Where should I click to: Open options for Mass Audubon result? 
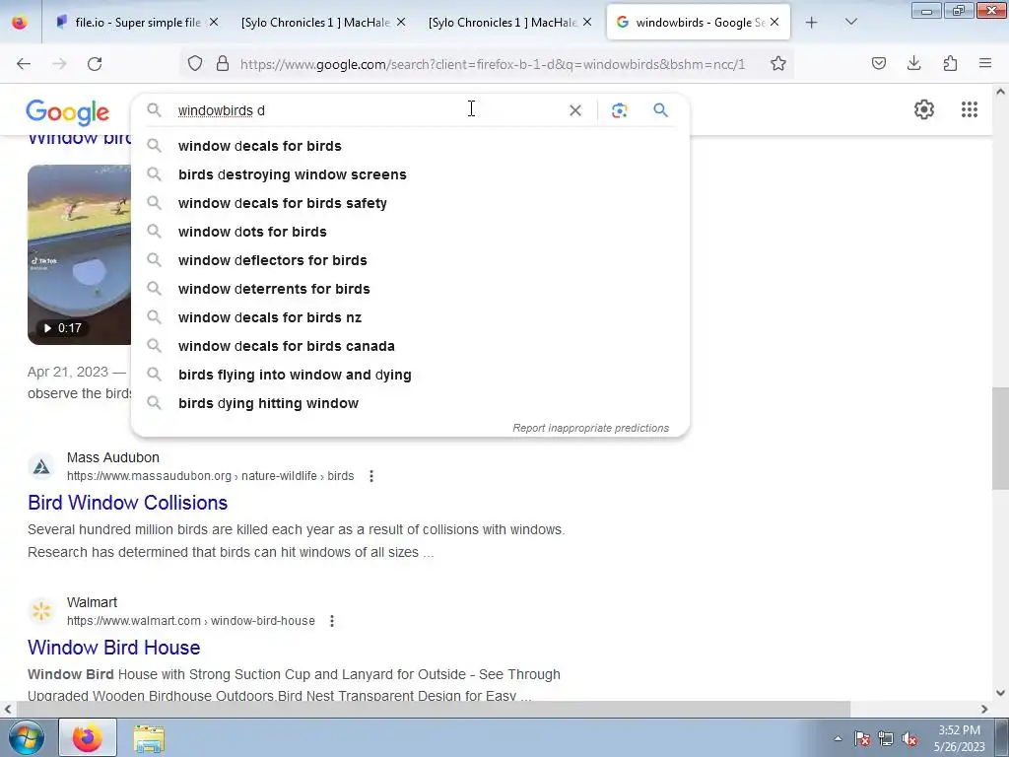click(x=371, y=476)
